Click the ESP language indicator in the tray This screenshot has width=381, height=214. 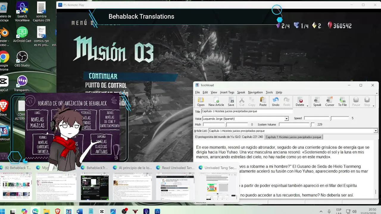click(x=338, y=211)
